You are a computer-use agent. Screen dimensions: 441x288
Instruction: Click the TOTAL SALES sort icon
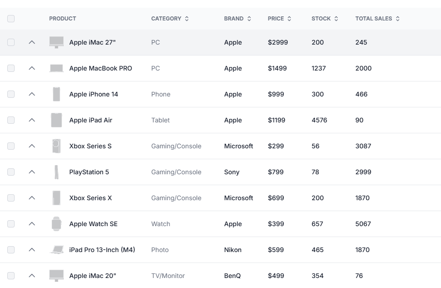tap(398, 19)
